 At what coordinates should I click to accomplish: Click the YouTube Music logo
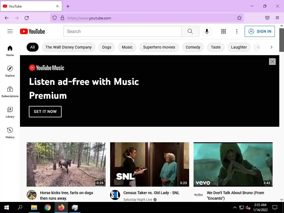click(47, 68)
